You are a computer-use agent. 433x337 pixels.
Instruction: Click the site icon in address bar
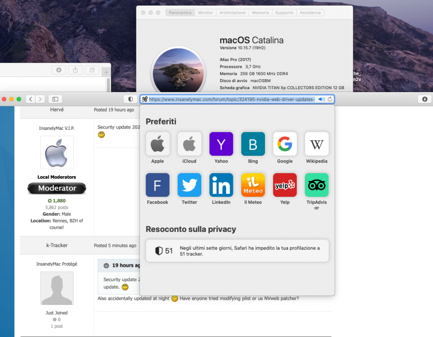(x=145, y=99)
